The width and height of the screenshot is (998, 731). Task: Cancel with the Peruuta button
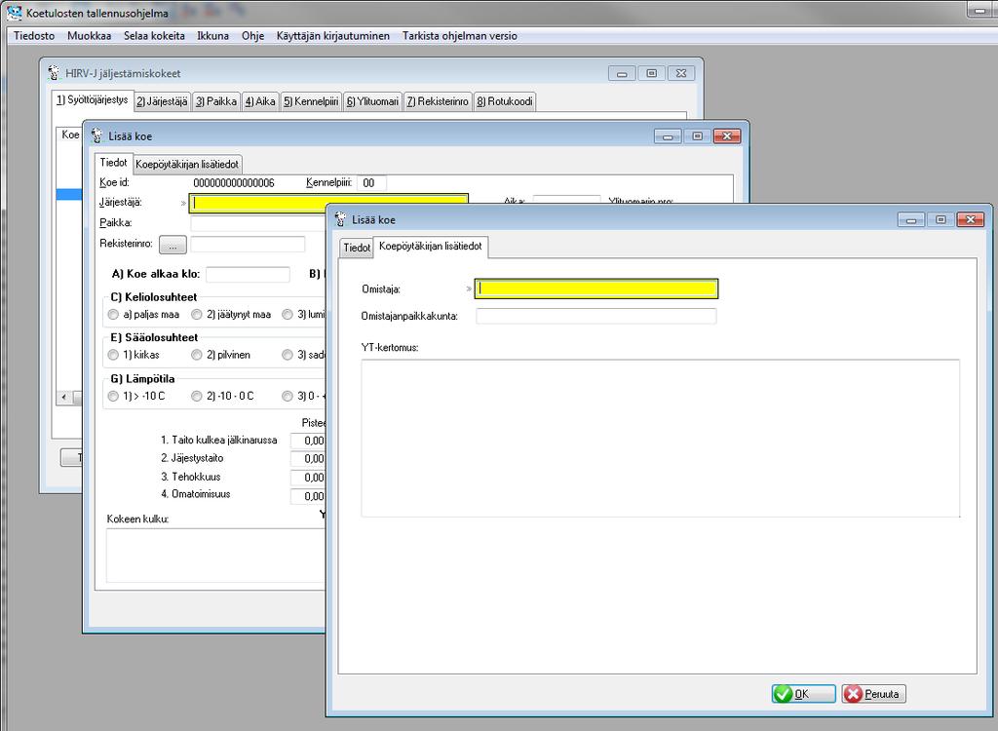[x=874, y=693]
